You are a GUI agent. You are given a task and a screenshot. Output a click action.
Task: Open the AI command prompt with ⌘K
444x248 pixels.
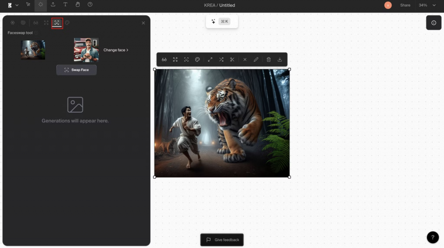(222, 22)
